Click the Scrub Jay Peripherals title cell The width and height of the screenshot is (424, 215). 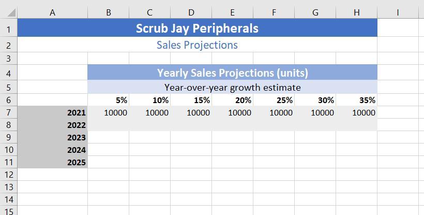coord(197,28)
